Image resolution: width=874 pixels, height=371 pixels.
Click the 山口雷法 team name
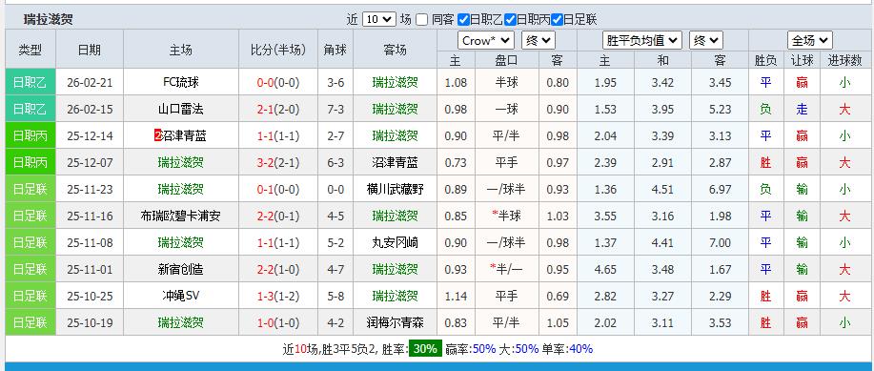180,110
